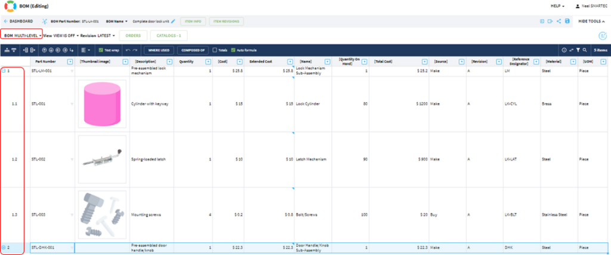611x255 pixels.
Task: Click the STL-LM-001 part number cell
Action: point(53,71)
